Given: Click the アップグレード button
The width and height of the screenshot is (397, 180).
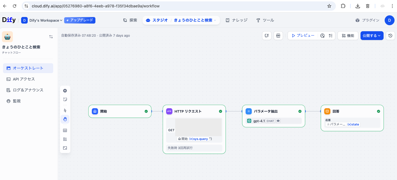Looking at the screenshot, I should (x=80, y=20).
